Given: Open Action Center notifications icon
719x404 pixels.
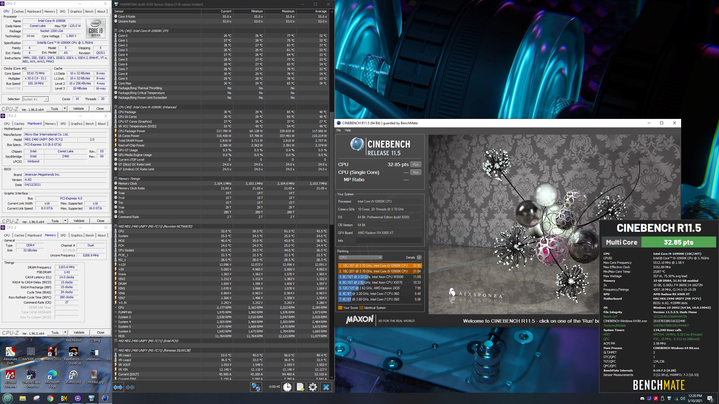Looking at the screenshot, I should point(710,398).
